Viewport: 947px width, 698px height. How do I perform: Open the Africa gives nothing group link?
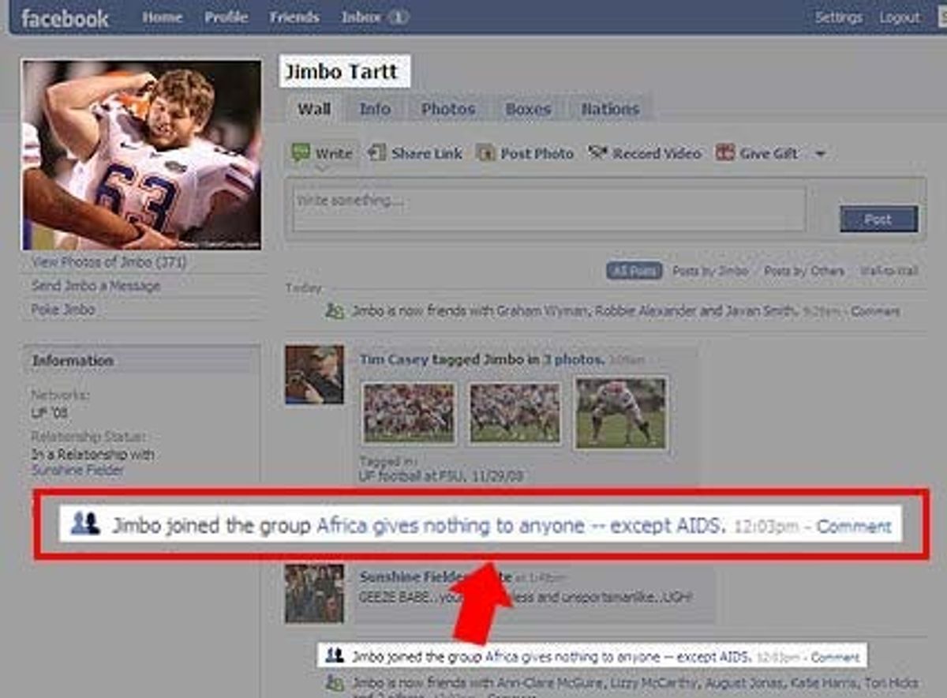[520, 525]
